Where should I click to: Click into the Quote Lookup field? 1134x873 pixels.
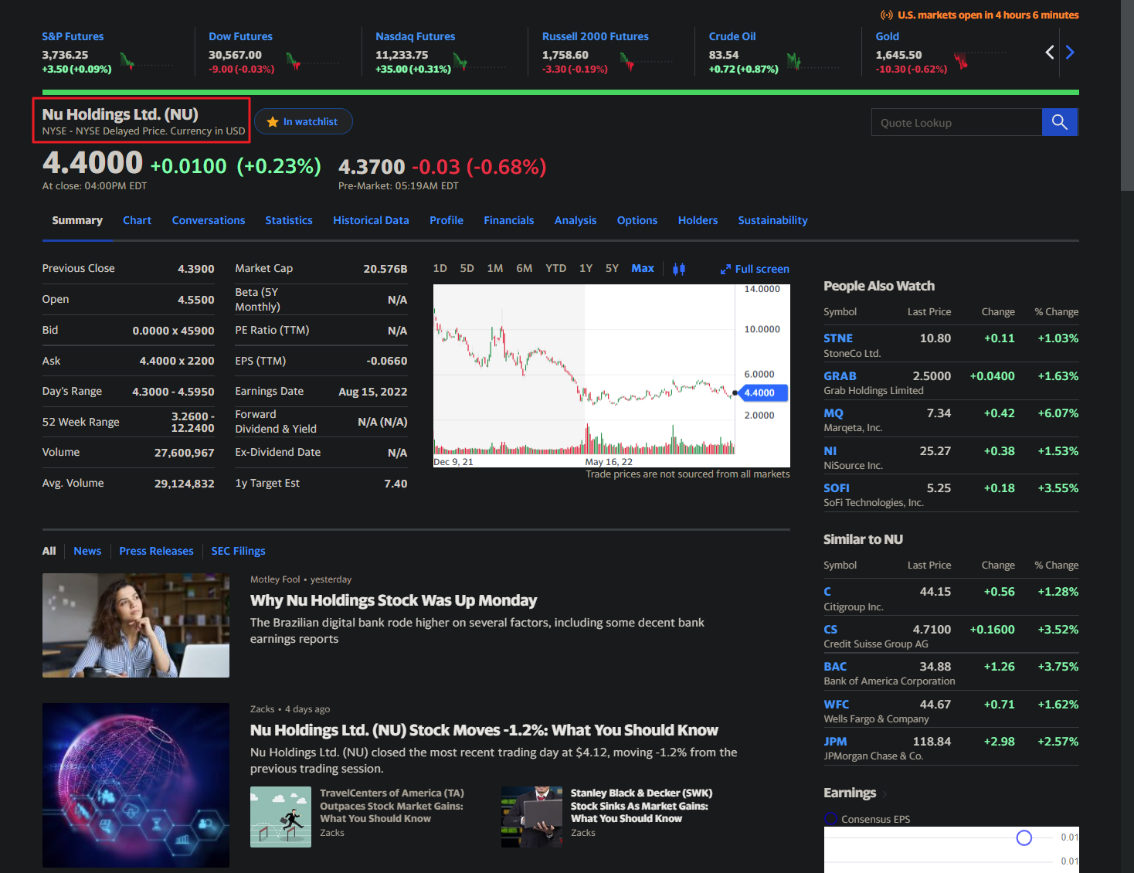[x=956, y=122]
